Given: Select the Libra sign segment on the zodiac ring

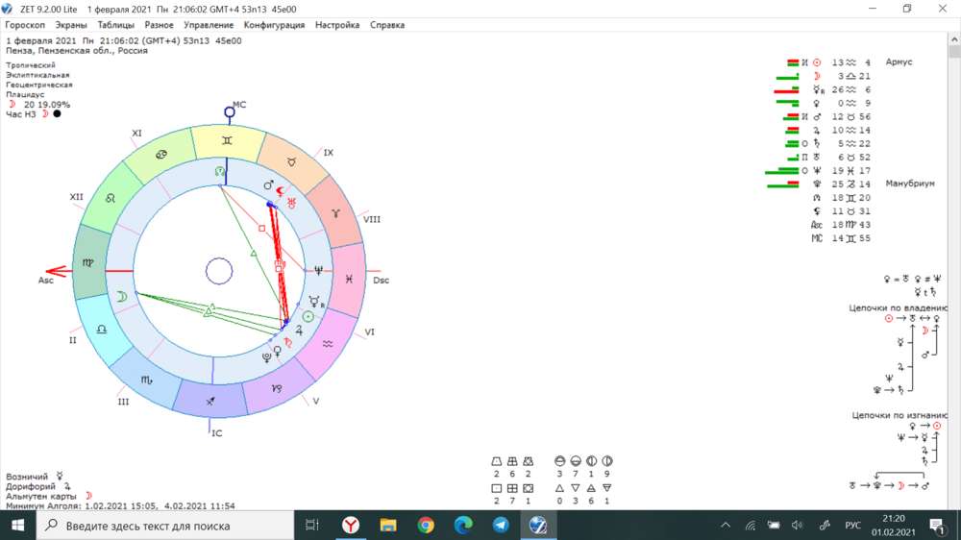Looking at the screenshot, I should point(103,330).
